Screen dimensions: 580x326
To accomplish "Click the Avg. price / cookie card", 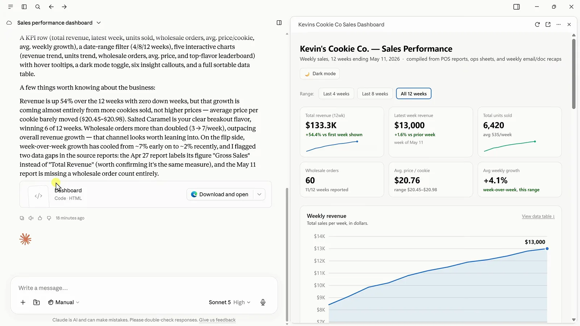I will coord(431,180).
